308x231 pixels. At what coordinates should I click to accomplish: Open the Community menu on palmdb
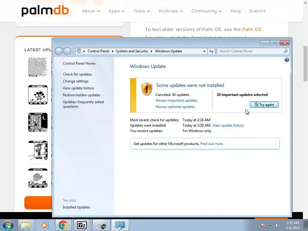[207, 11]
